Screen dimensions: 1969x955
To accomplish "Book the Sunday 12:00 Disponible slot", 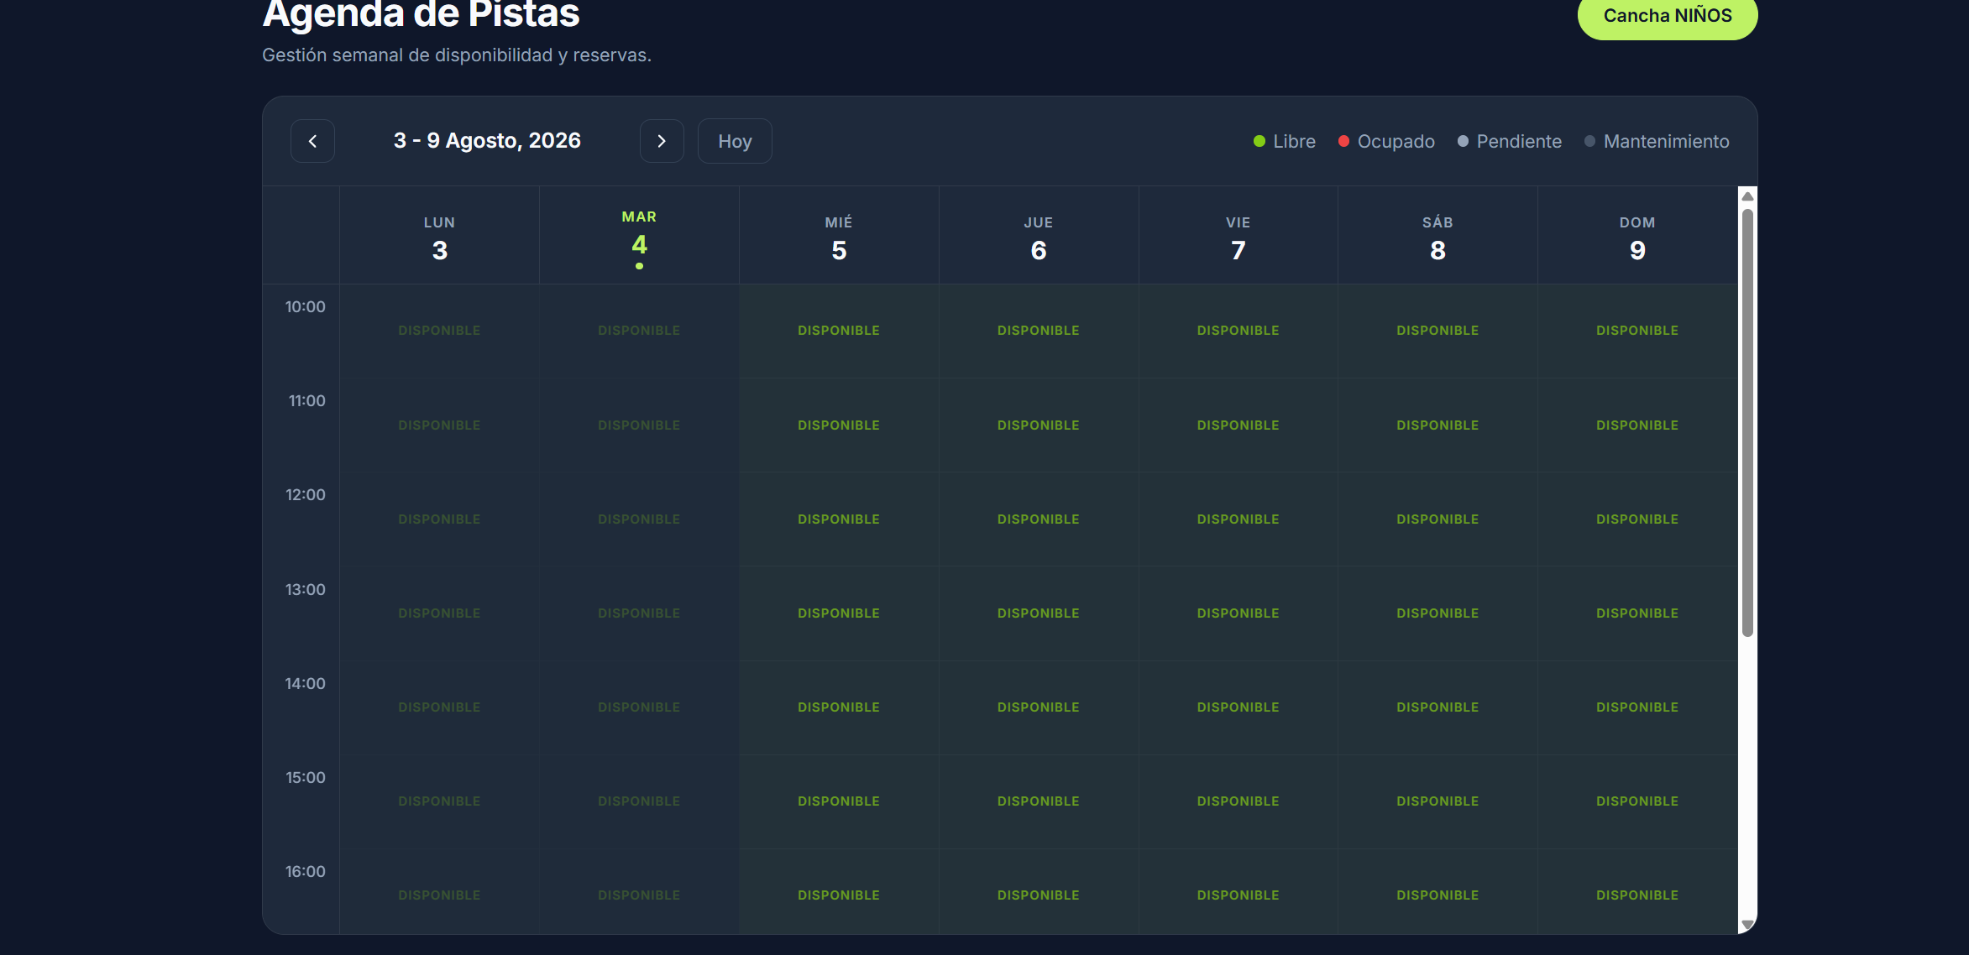I will pos(1637,519).
